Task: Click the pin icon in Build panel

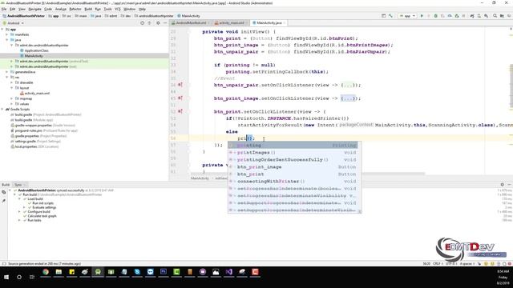Action: tap(3, 201)
